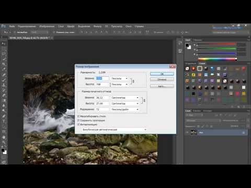The width and height of the screenshot is (251, 188).
Task: Click pixel Высота field showing 768
Action: pos(102,85)
